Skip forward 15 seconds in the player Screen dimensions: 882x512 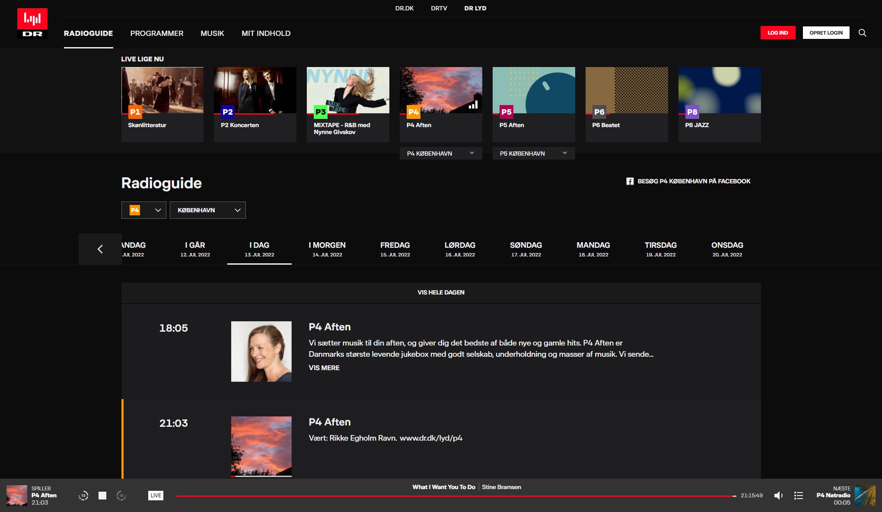point(121,496)
